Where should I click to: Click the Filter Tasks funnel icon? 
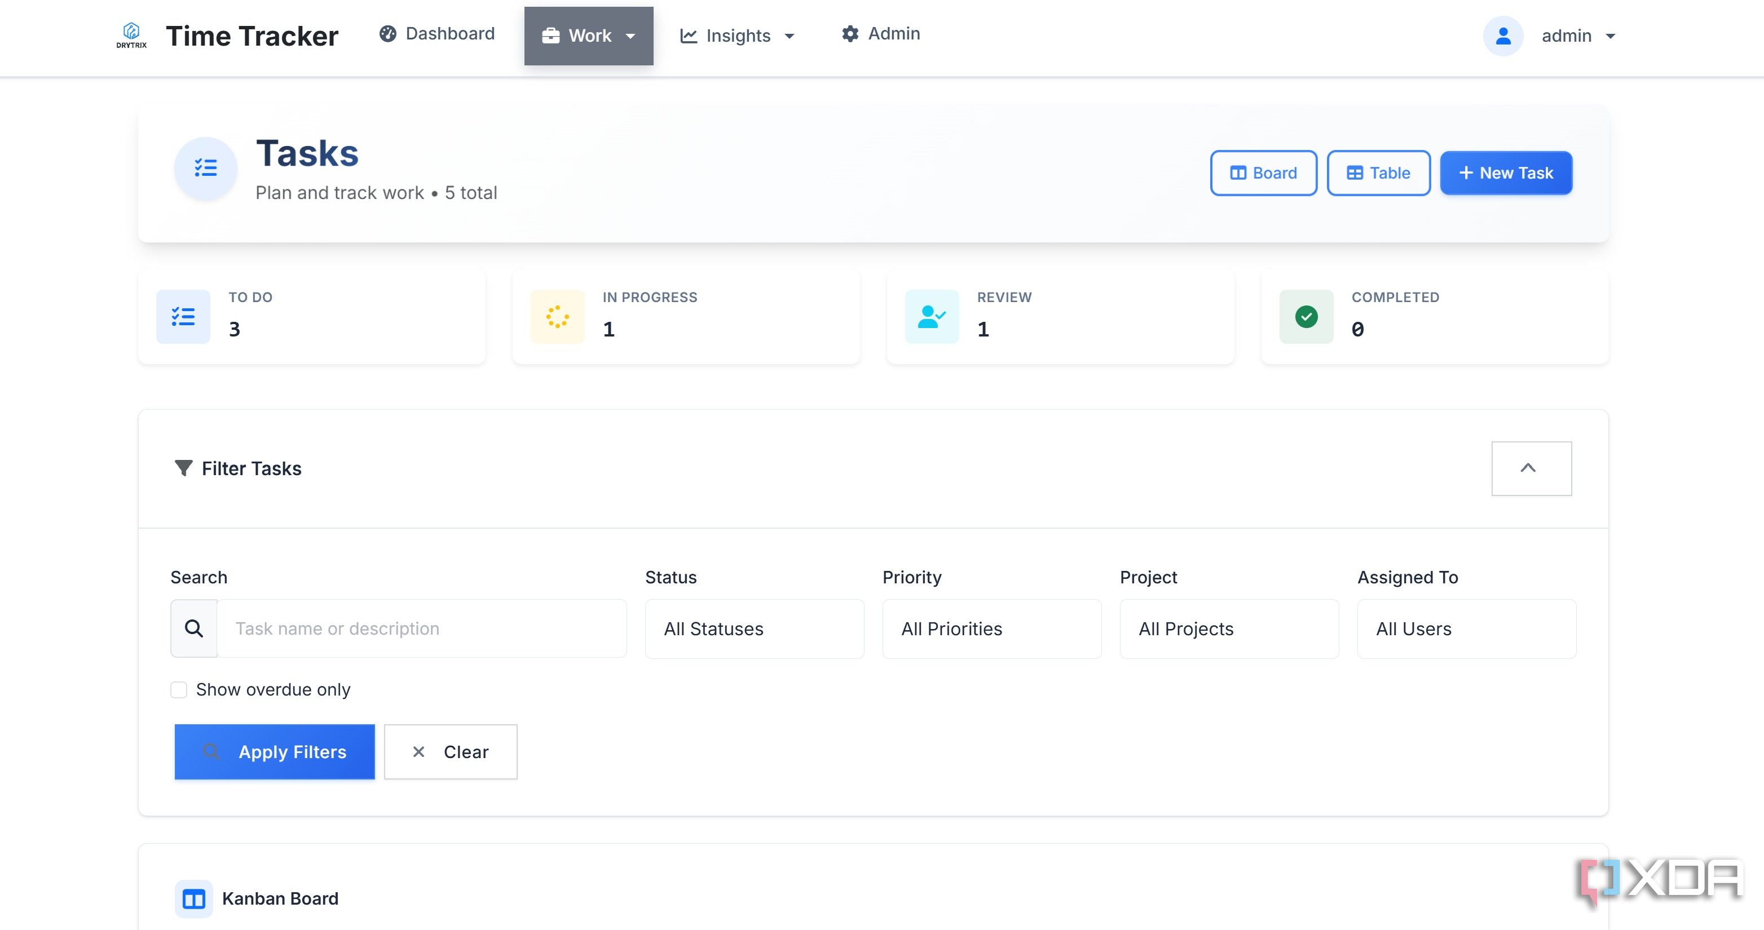tap(183, 468)
